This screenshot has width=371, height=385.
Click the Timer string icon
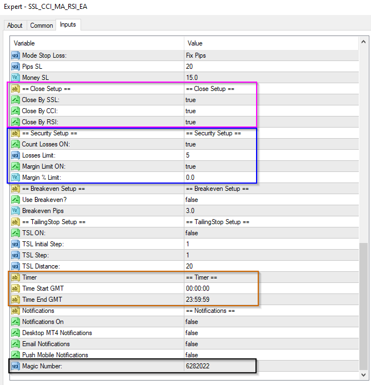click(x=15, y=277)
